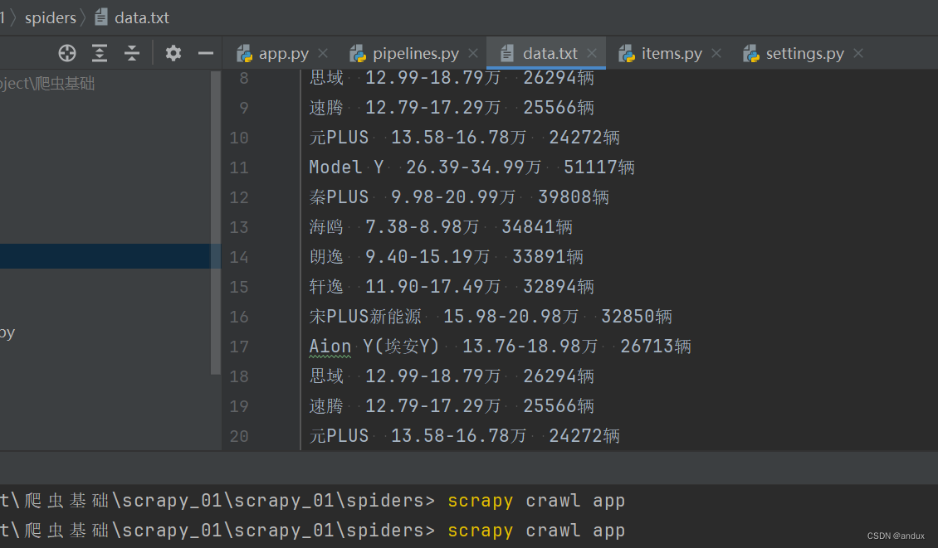Close the items.py tab
Image resolution: width=938 pixels, height=548 pixels.
(x=716, y=53)
